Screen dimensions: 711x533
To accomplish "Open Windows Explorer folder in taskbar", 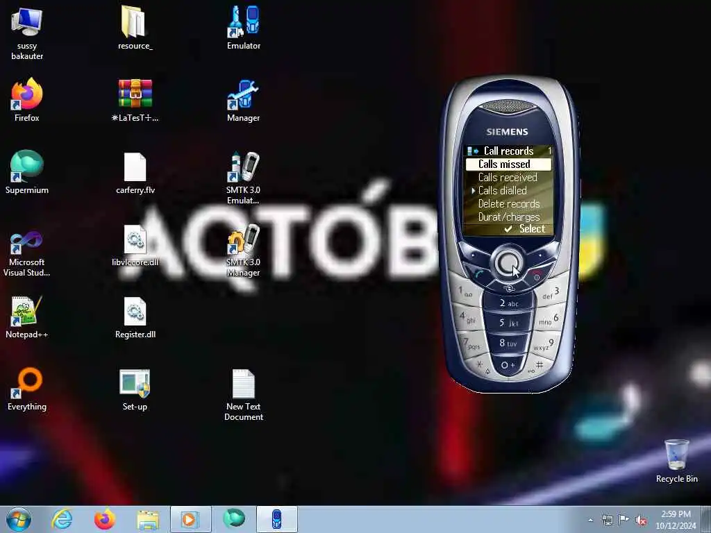I will coord(148,520).
